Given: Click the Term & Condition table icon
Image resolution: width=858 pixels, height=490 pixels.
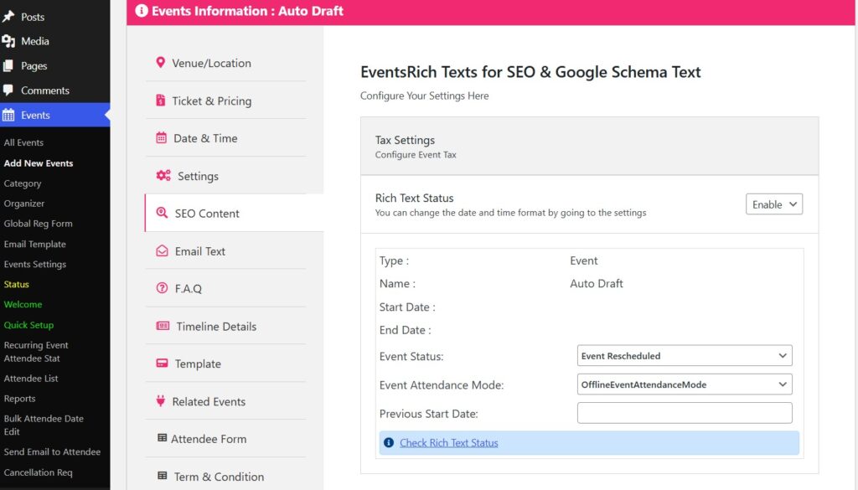Looking at the screenshot, I should [162, 476].
